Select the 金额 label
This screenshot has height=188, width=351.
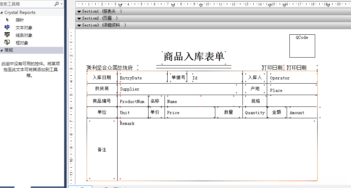277,112
